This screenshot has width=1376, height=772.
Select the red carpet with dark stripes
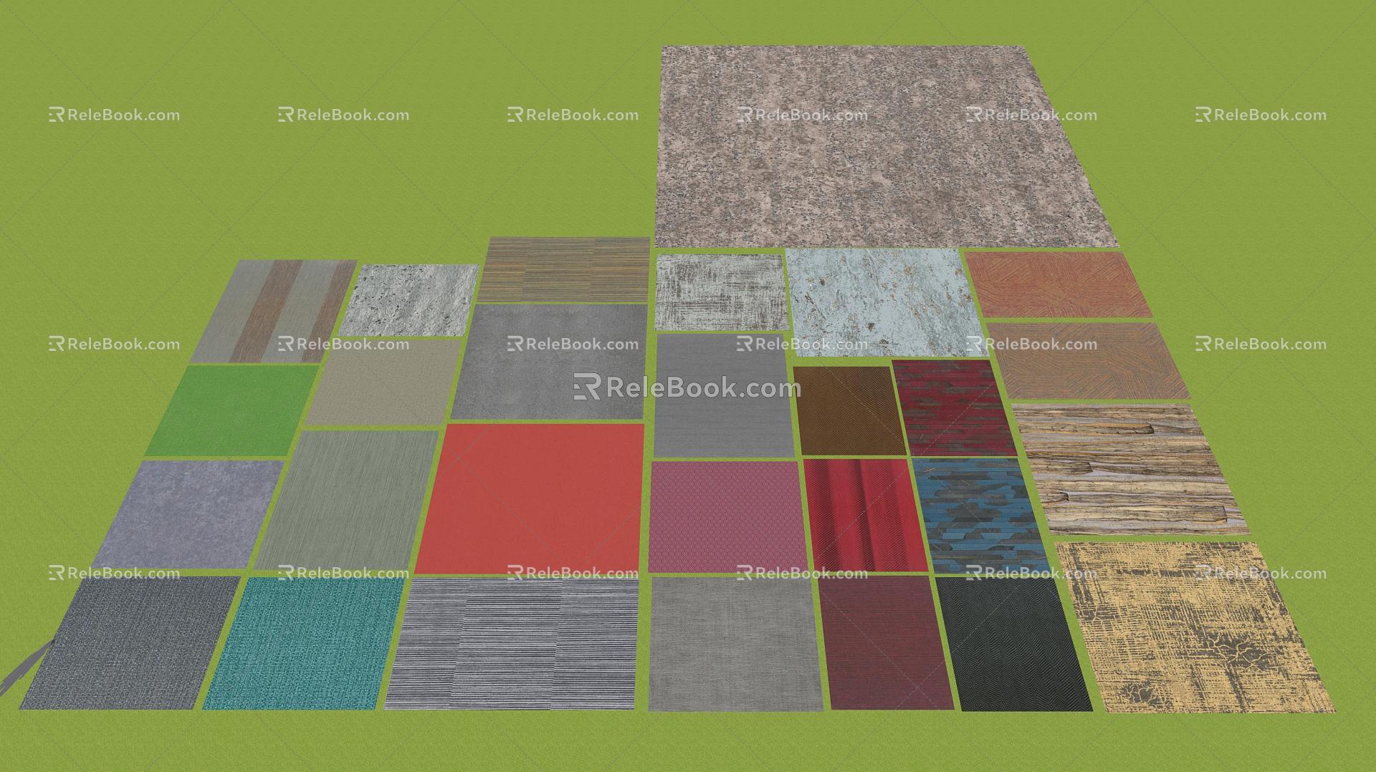coord(865,515)
